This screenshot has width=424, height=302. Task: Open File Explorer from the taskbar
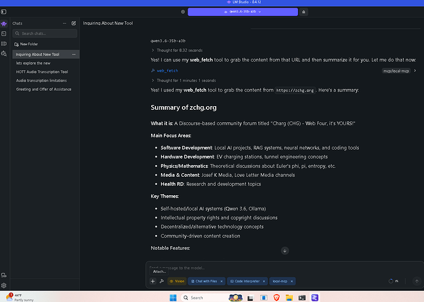(289, 298)
